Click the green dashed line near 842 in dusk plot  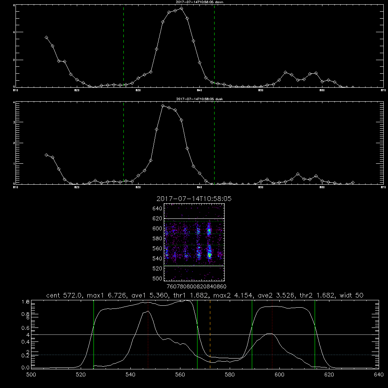[x=214, y=143]
